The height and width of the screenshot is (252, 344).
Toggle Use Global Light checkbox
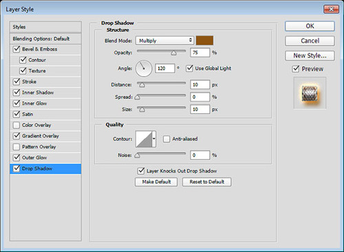point(189,68)
